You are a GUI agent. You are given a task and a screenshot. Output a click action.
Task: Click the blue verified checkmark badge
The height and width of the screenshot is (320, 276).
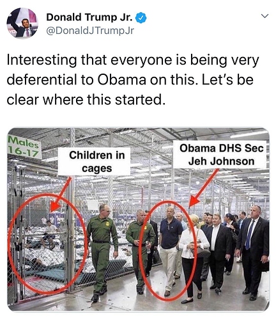click(x=141, y=17)
